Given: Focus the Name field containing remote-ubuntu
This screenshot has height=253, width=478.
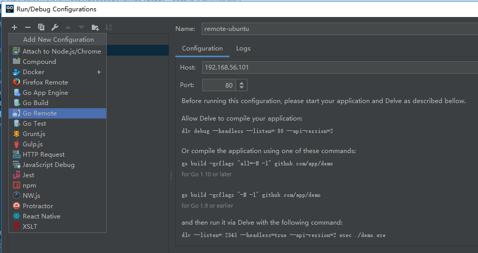Looking at the screenshot, I should 335,29.
